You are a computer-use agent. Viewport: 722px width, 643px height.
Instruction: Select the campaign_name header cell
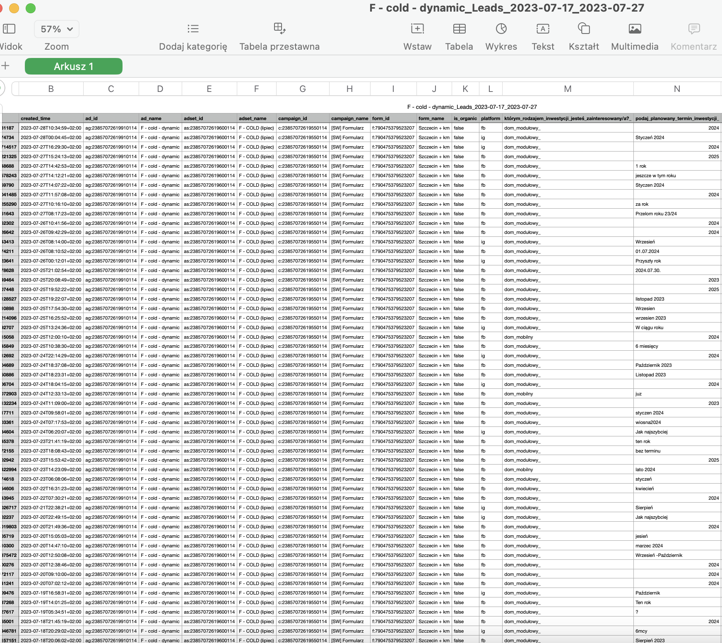349,118
